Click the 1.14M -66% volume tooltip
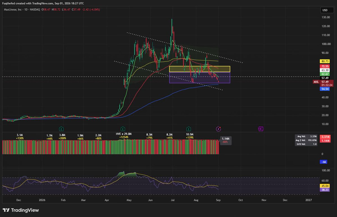337x217 pixels. tap(226, 140)
